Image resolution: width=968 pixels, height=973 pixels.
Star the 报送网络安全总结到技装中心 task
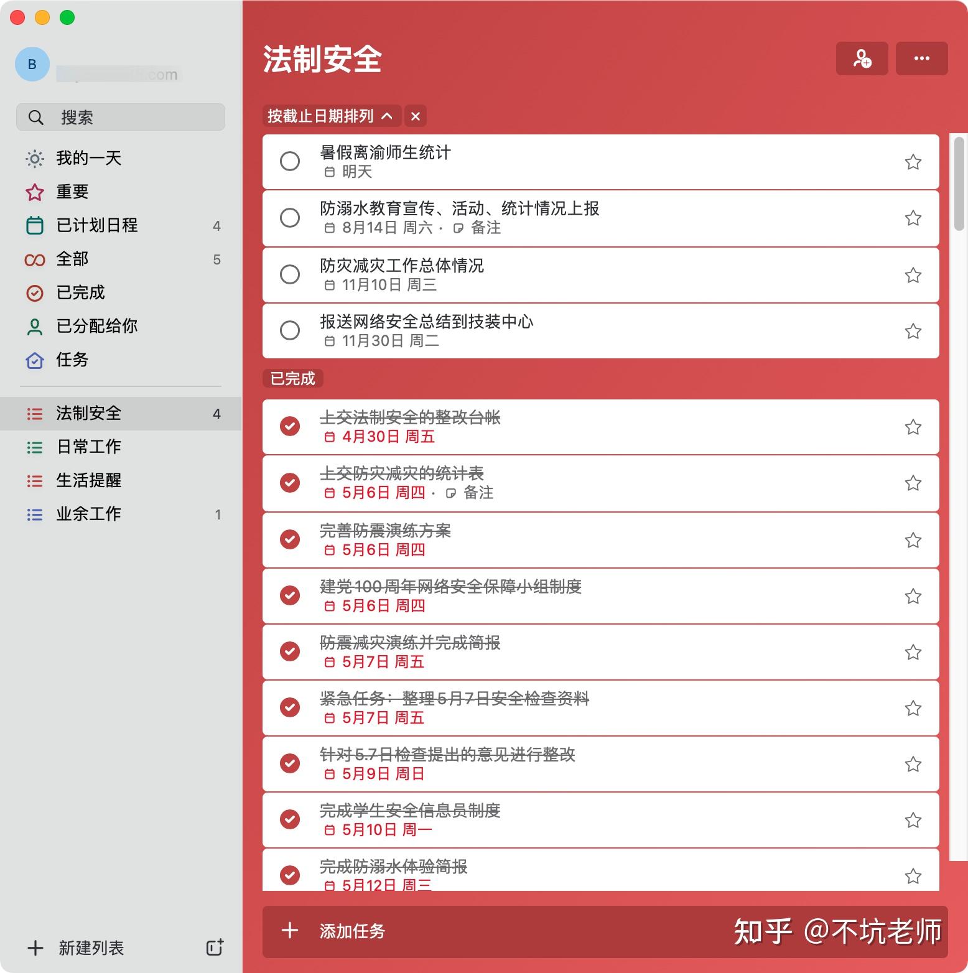913,331
